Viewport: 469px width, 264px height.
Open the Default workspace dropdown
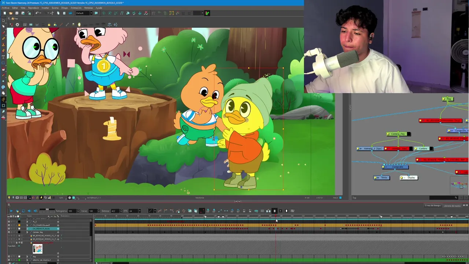[91, 13]
